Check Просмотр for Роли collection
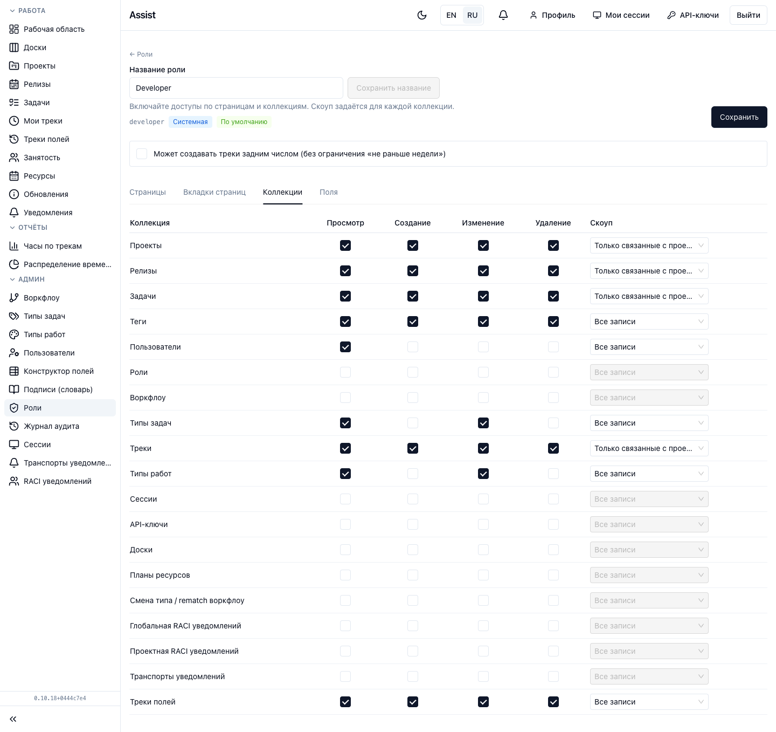This screenshot has height=732, width=776. point(345,372)
